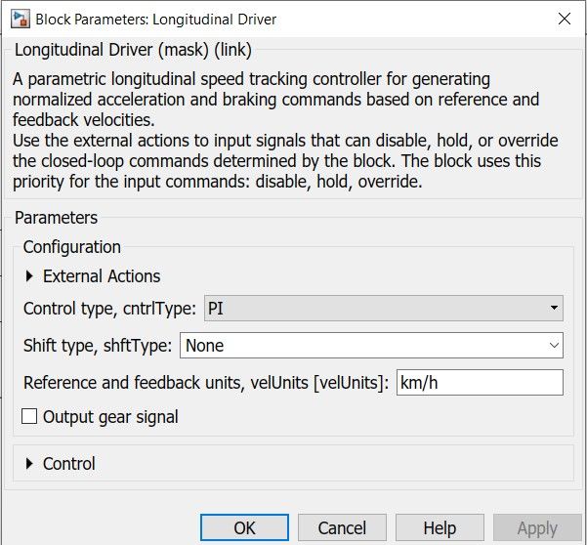Enable the Output gear signal checkbox
Image resolution: width=587 pixels, height=545 pixels.
[30, 417]
